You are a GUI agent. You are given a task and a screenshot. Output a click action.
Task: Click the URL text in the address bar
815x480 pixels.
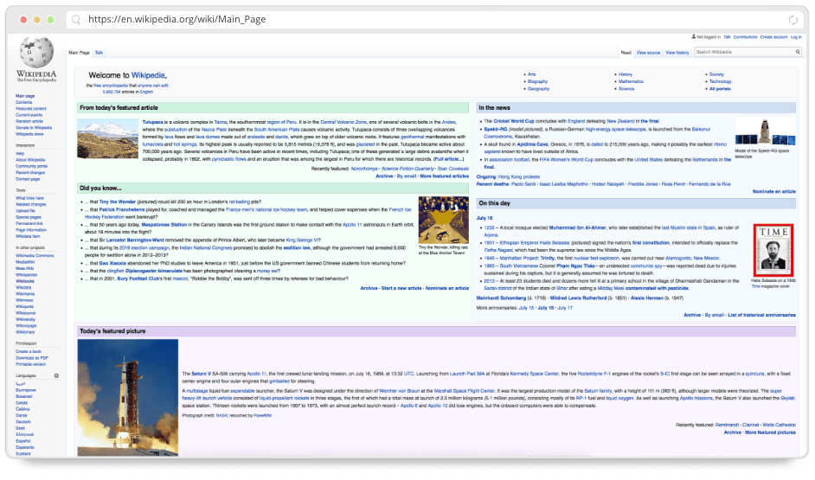coord(176,19)
